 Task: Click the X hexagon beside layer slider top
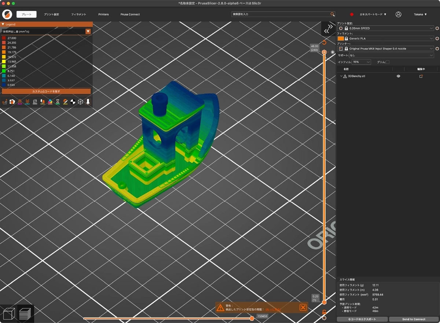pos(333,52)
